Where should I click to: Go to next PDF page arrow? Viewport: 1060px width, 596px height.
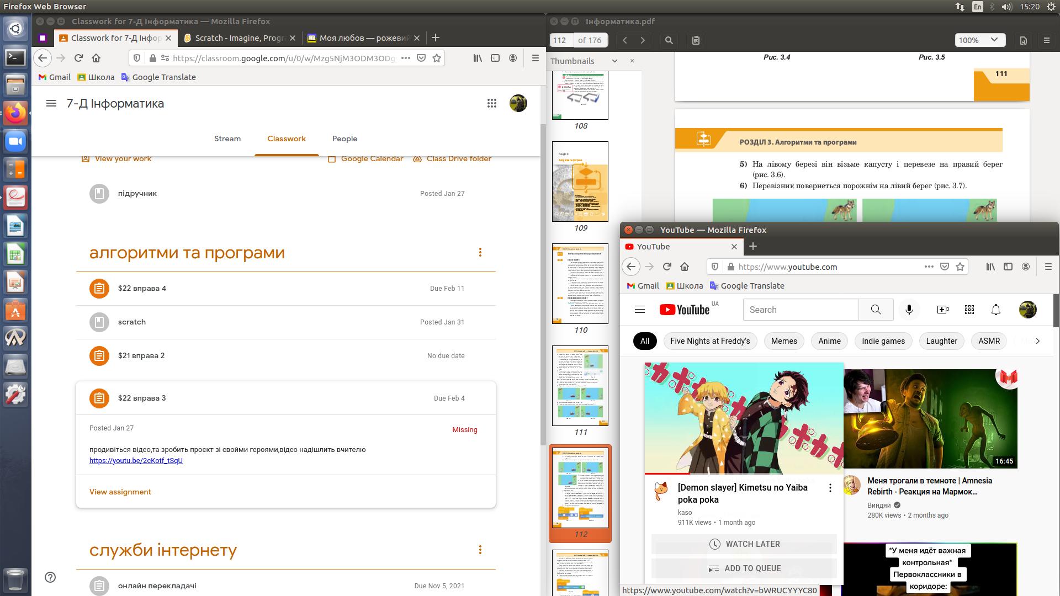tap(643, 40)
